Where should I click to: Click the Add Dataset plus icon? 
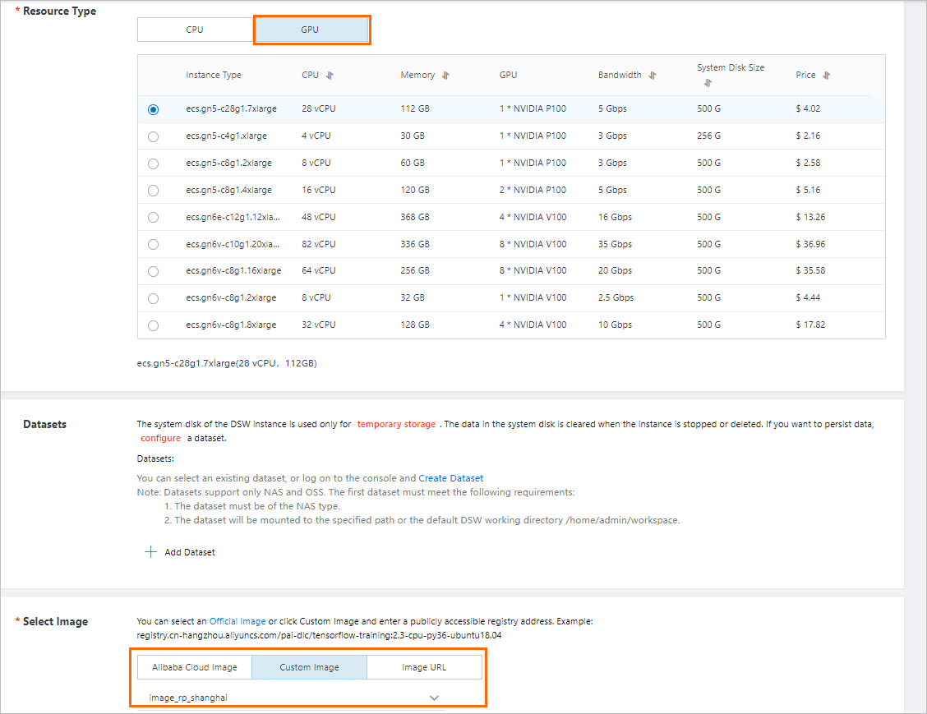click(x=150, y=551)
